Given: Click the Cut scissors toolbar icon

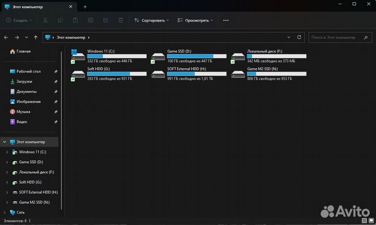Looking at the screenshot, I should point(45,20).
